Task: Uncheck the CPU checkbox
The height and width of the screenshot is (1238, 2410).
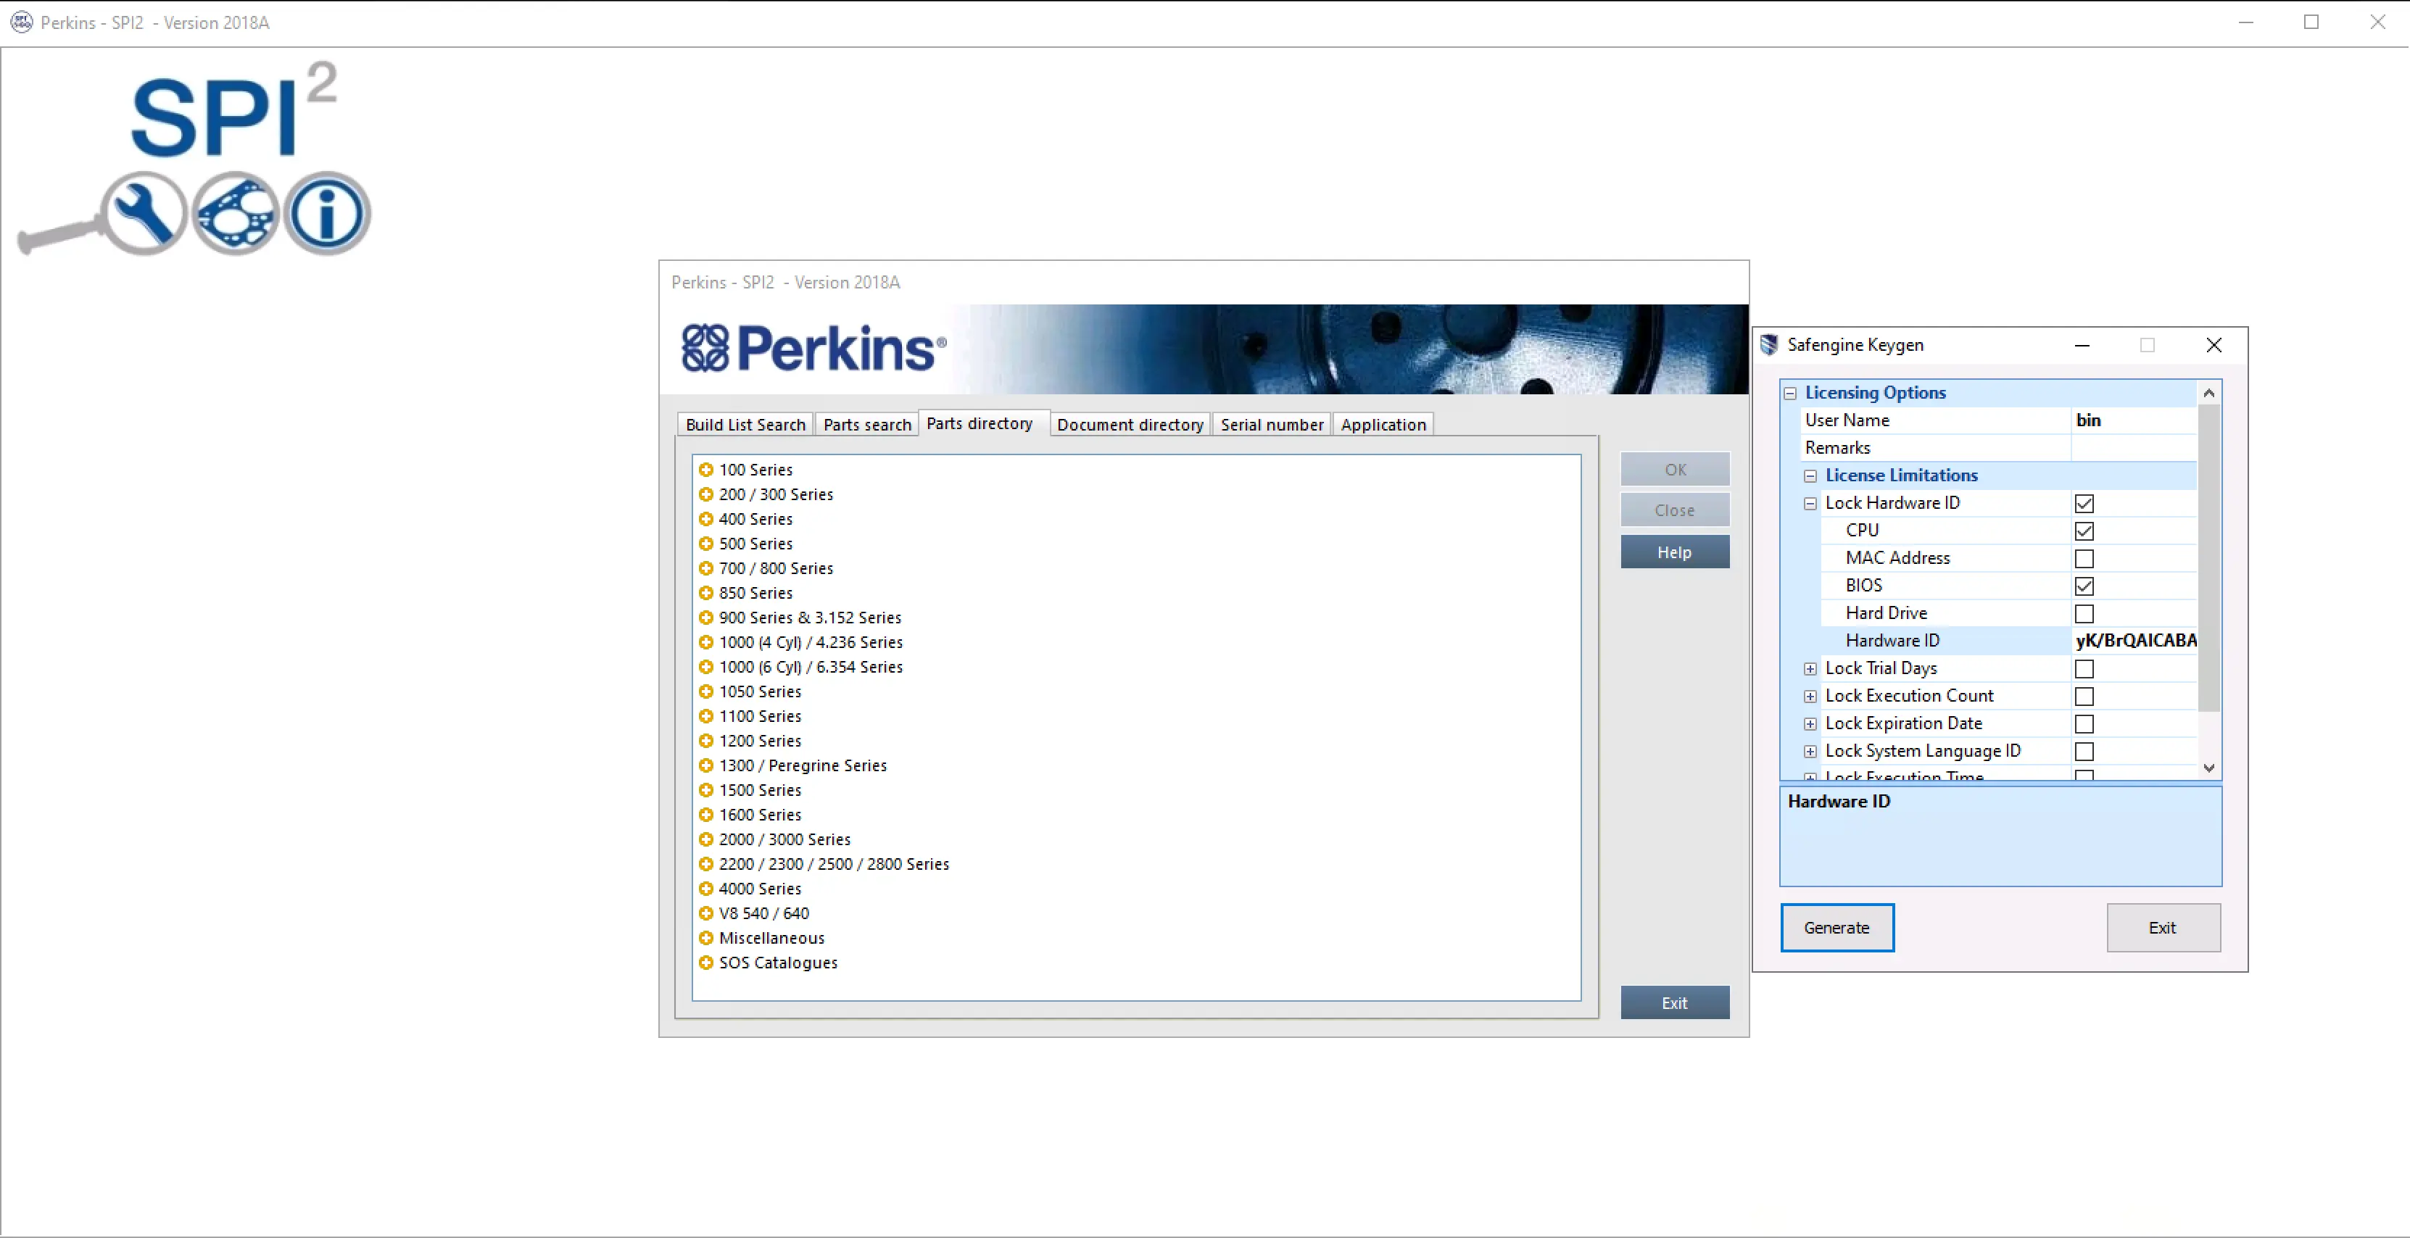Action: click(x=2084, y=530)
